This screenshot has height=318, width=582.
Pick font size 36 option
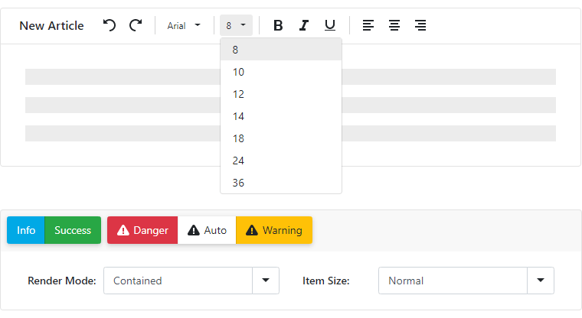click(239, 183)
